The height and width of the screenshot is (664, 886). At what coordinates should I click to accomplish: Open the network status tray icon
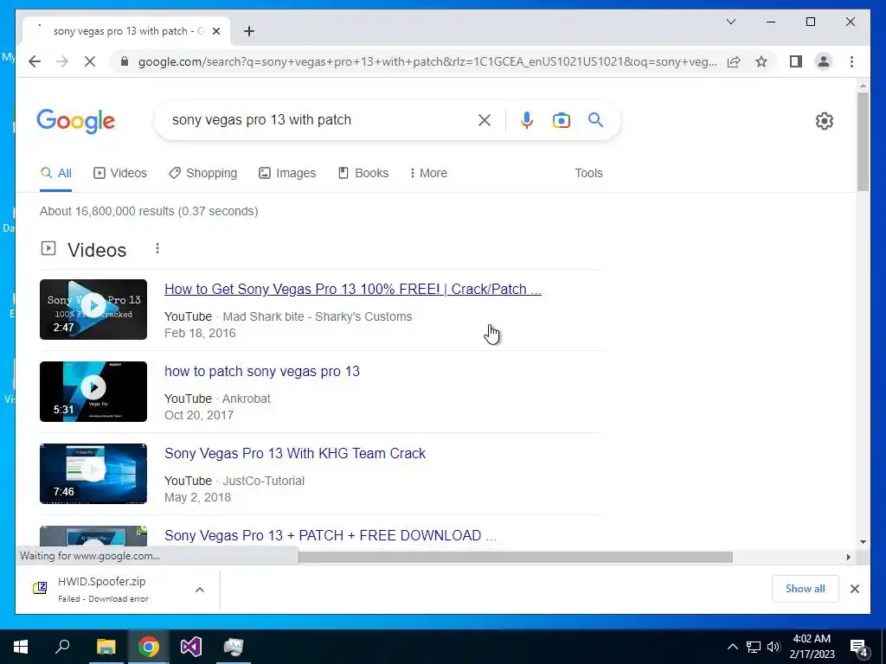tap(754, 647)
